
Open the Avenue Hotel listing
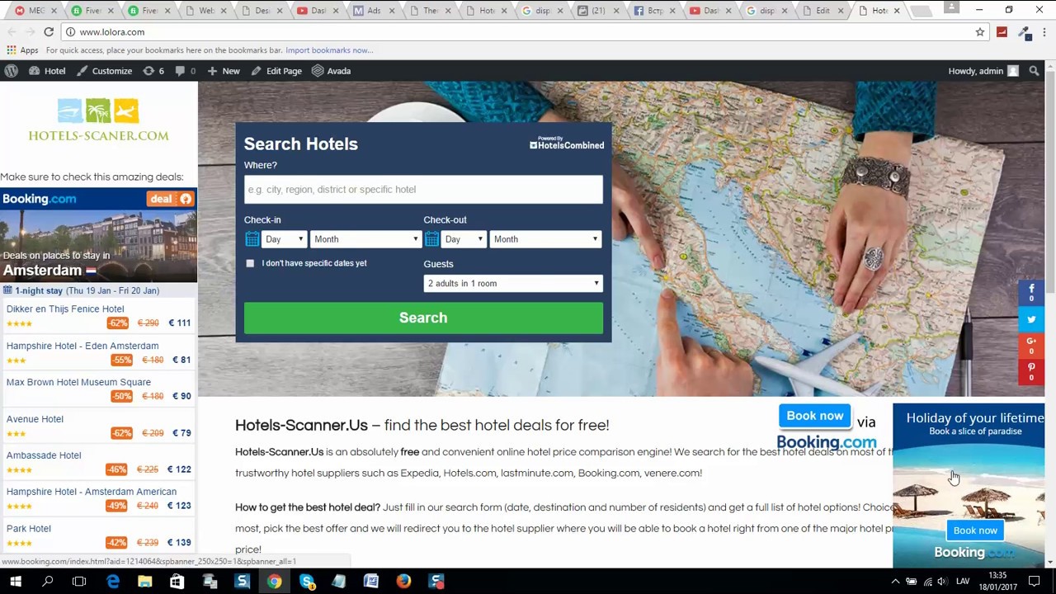(35, 419)
